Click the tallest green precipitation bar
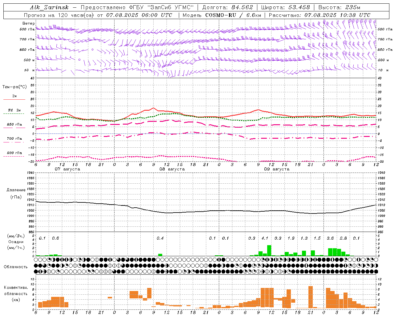This screenshot has width=394, height=315. point(269,250)
